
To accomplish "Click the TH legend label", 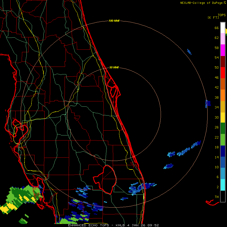I will 217,197.
